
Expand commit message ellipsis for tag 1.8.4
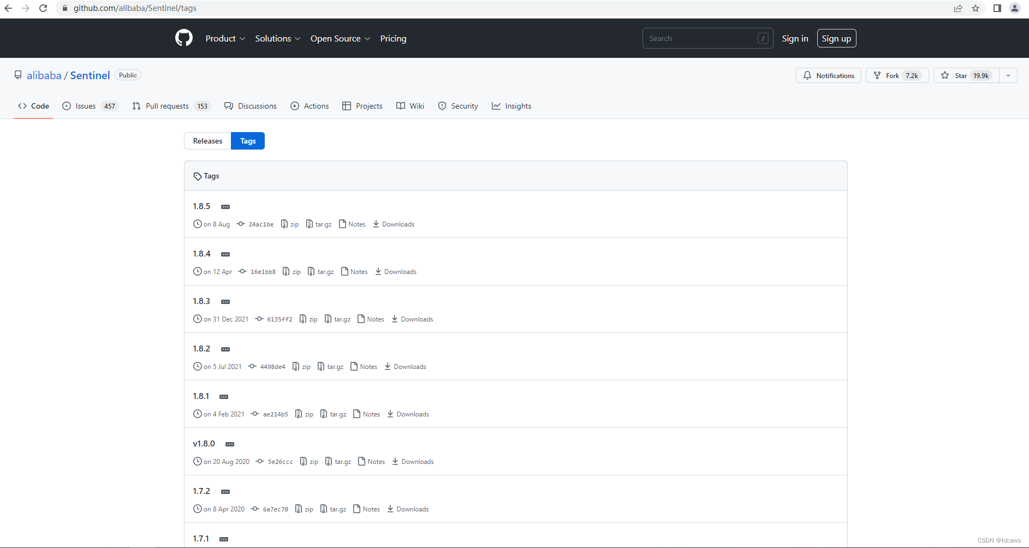tap(225, 254)
